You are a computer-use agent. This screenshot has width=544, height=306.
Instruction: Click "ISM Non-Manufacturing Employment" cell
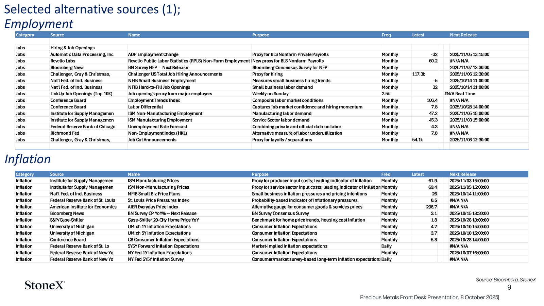coord(165,114)
